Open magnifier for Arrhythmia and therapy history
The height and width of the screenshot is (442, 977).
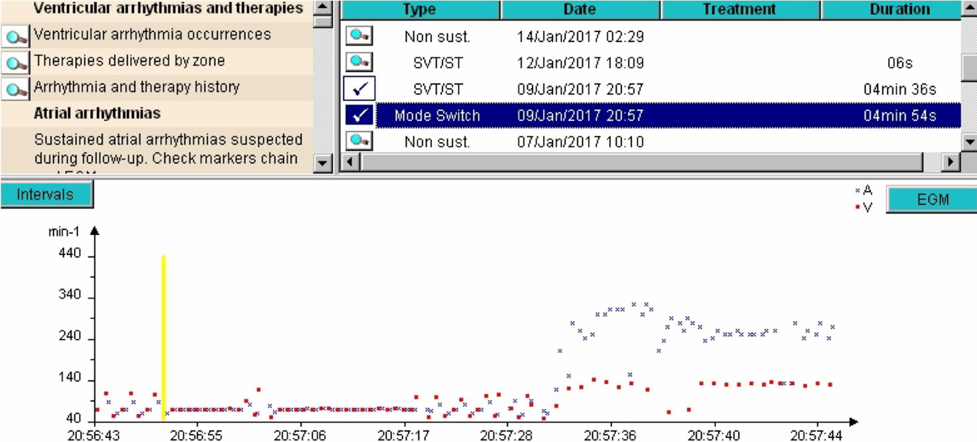pos(15,88)
